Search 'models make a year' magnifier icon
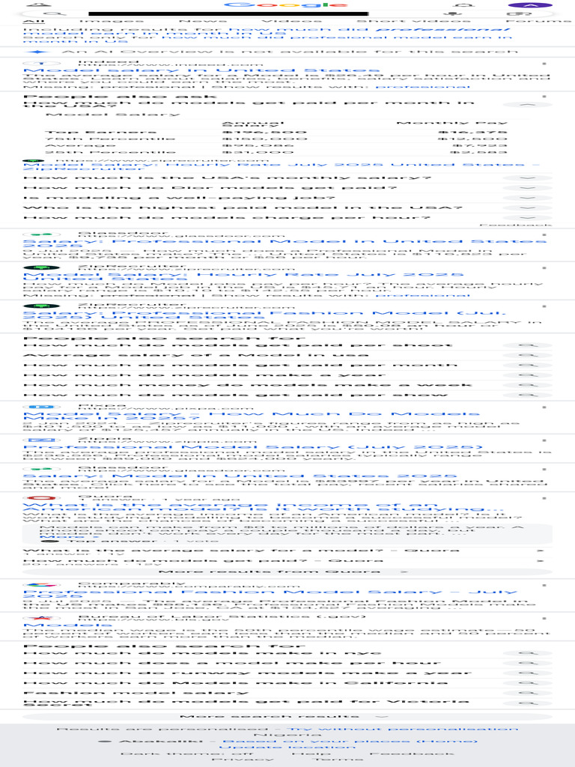Screen dimensions: 575x767 pos(528,375)
